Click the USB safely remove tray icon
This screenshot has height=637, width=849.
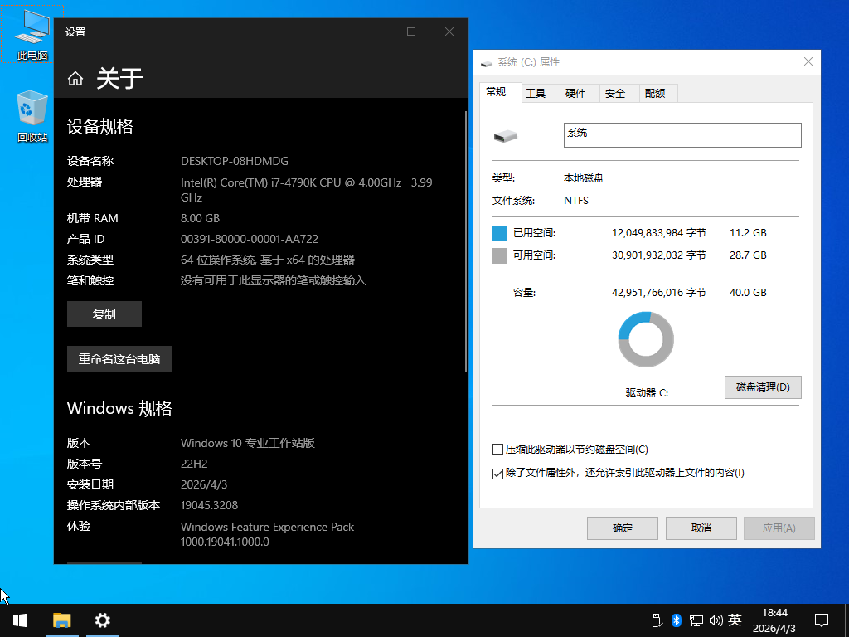[x=657, y=620]
